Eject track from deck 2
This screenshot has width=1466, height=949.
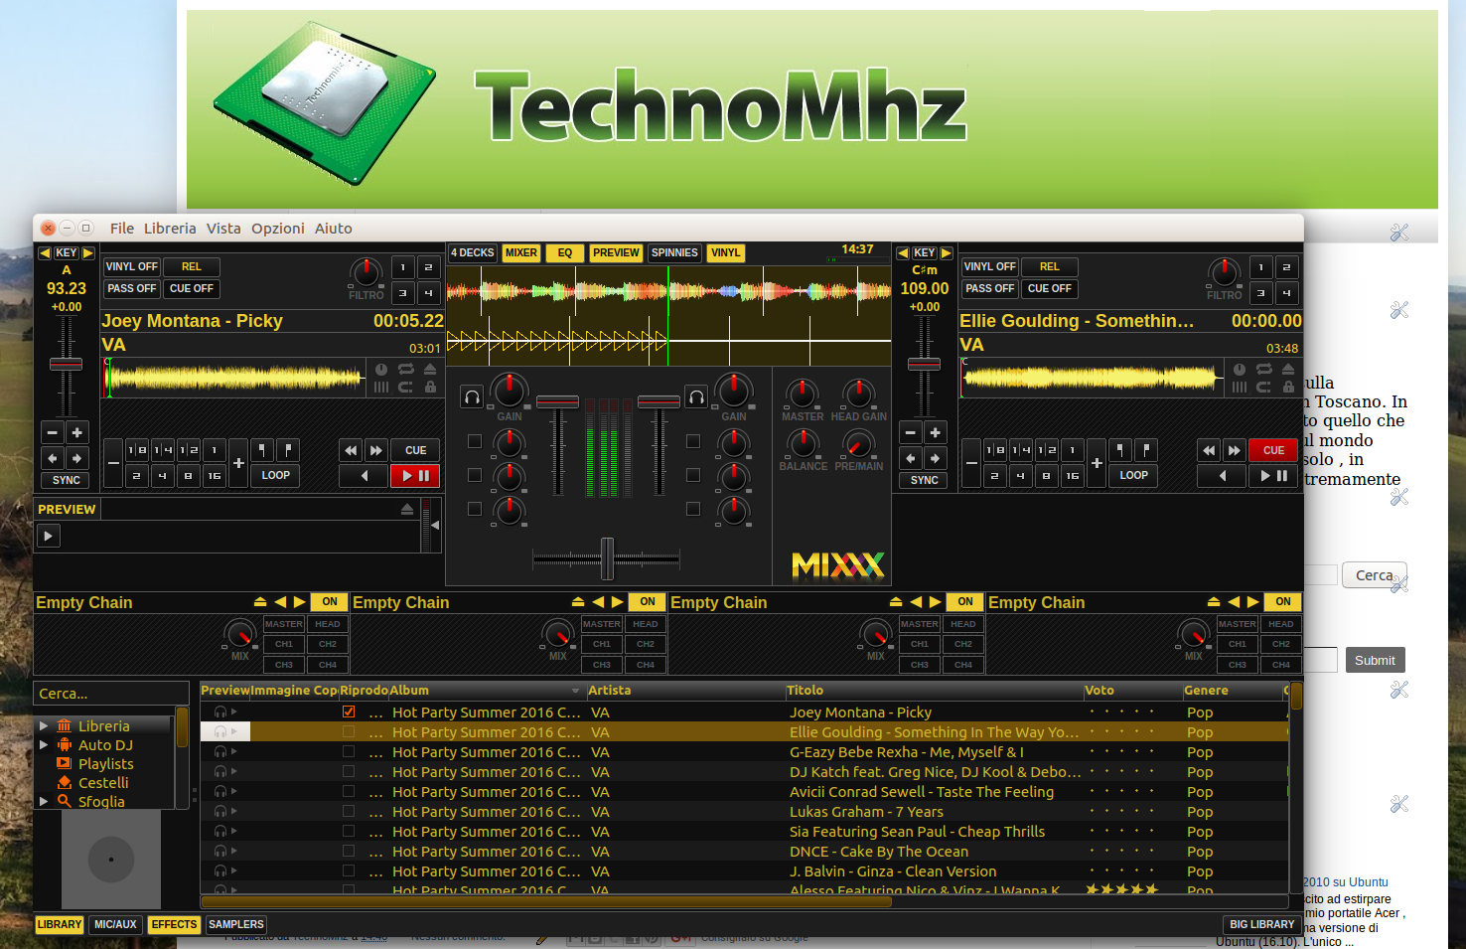[x=1288, y=369]
